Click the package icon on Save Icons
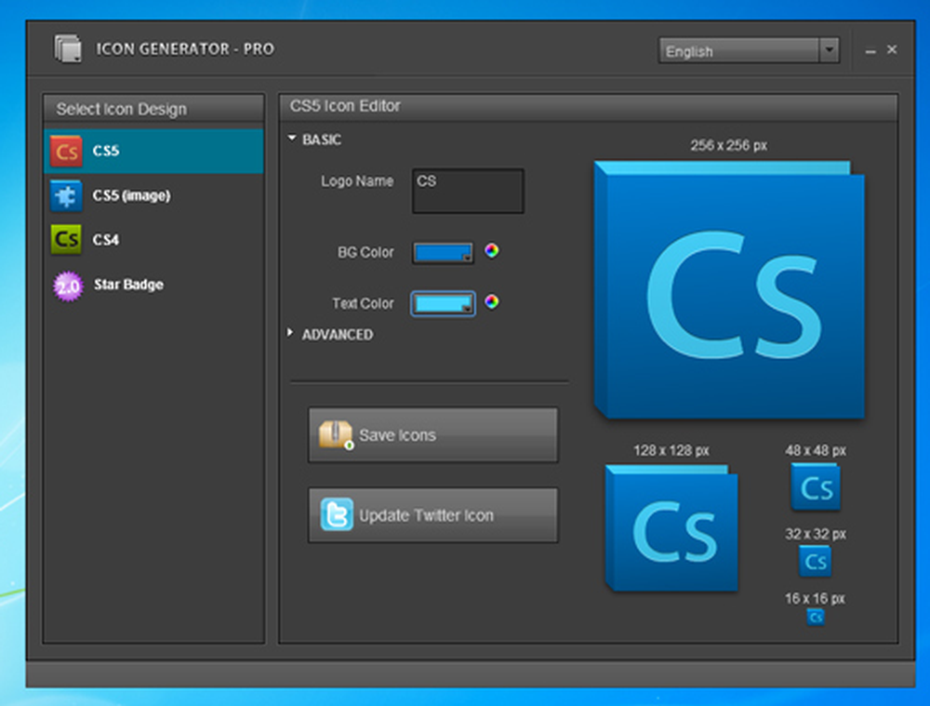 pos(336,435)
